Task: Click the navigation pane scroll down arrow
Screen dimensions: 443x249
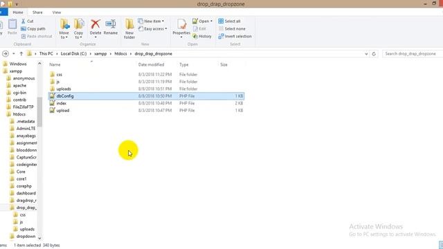Action: pyautogui.click(x=39, y=238)
